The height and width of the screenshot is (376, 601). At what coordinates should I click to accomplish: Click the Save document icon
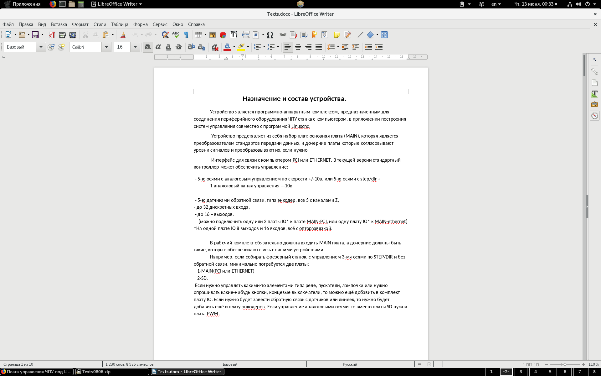(x=35, y=35)
